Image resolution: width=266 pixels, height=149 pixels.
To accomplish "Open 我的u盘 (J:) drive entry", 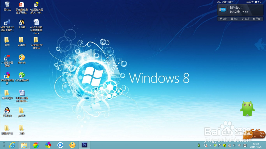I will (236, 8).
